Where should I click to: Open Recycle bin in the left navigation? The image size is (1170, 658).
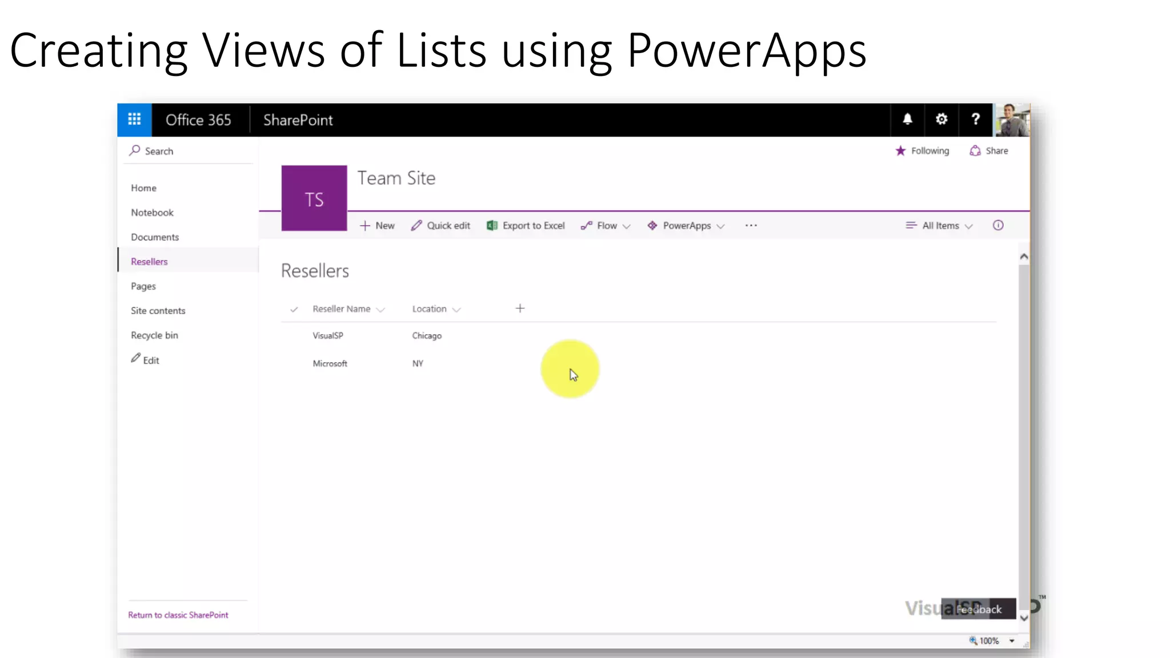154,335
